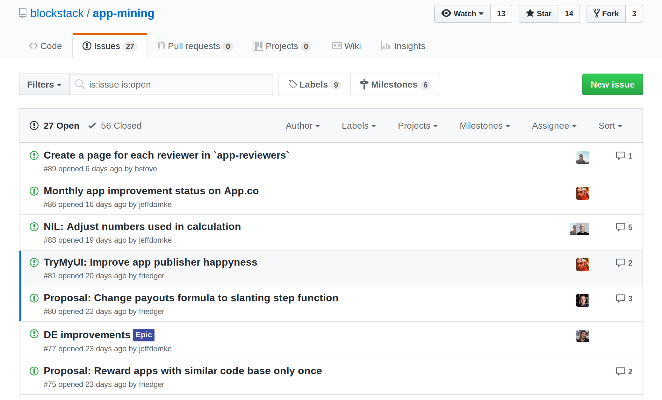Click the comment bubble icon on issue #83
Screen dimensions: 662x400
tap(620, 227)
